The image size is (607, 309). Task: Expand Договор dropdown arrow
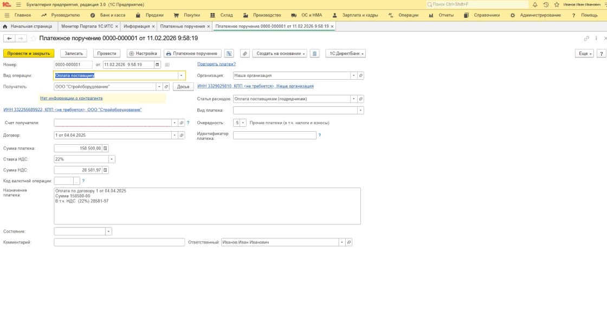(174, 136)
